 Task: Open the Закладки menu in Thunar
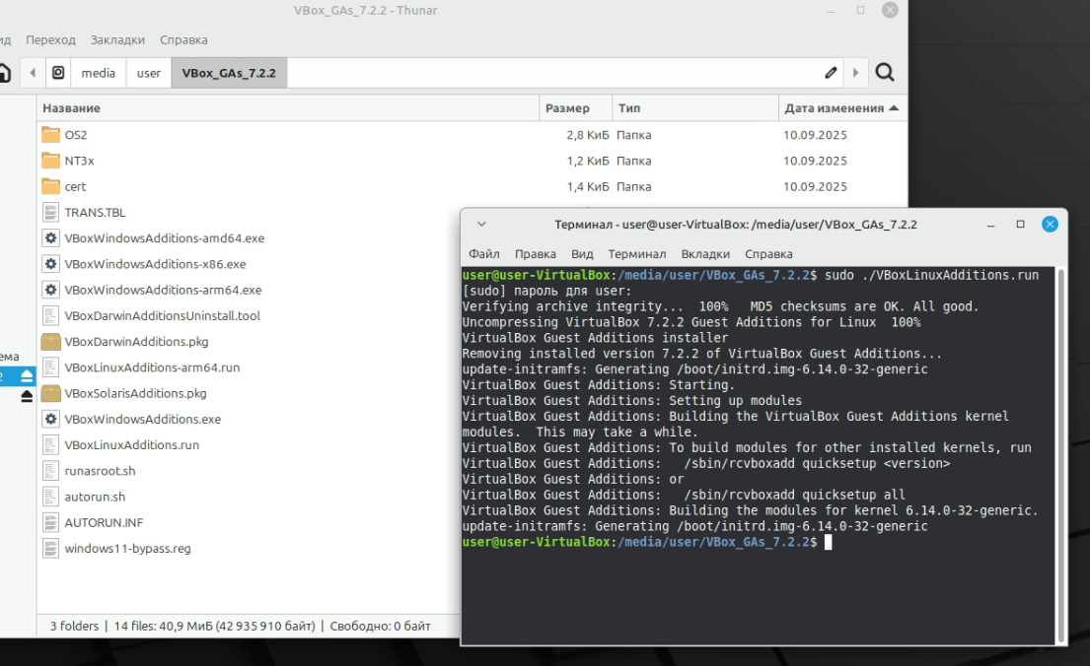[117, 40]
